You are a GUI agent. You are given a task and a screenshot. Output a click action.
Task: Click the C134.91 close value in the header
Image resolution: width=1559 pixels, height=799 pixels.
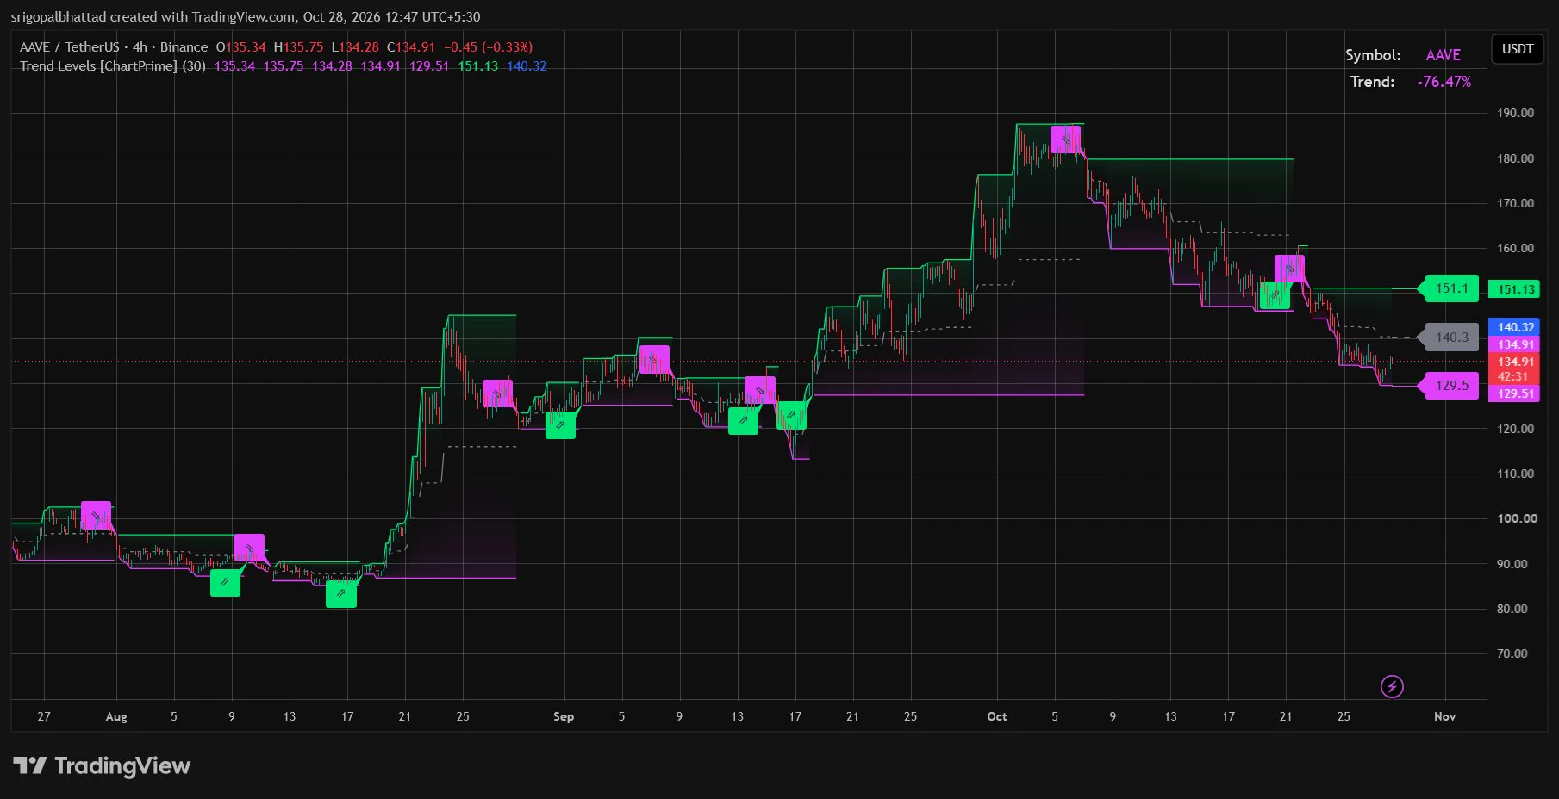pos(411,47)
